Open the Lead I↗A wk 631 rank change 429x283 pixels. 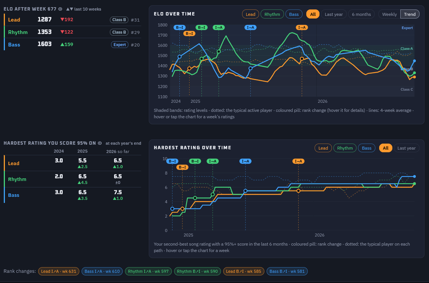coord(58,271)
